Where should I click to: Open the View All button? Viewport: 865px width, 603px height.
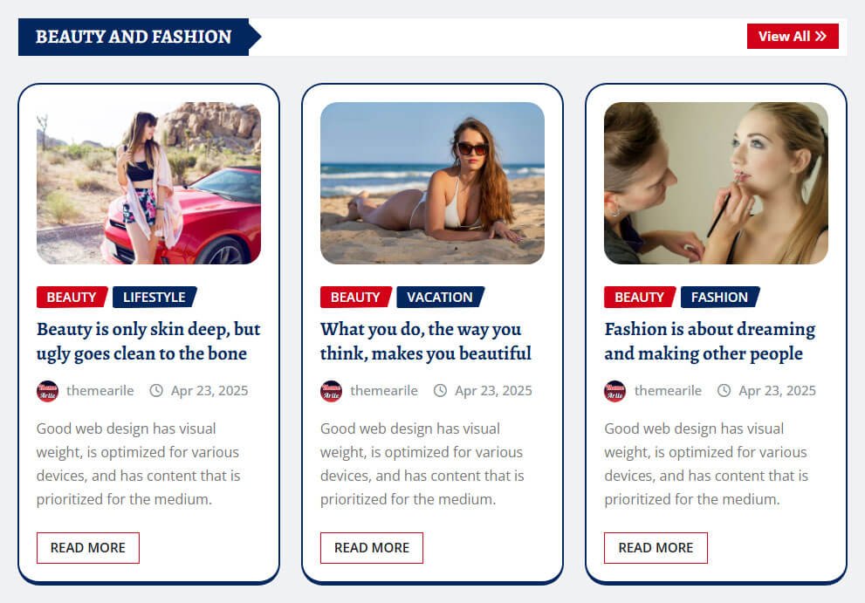point(793,36)
